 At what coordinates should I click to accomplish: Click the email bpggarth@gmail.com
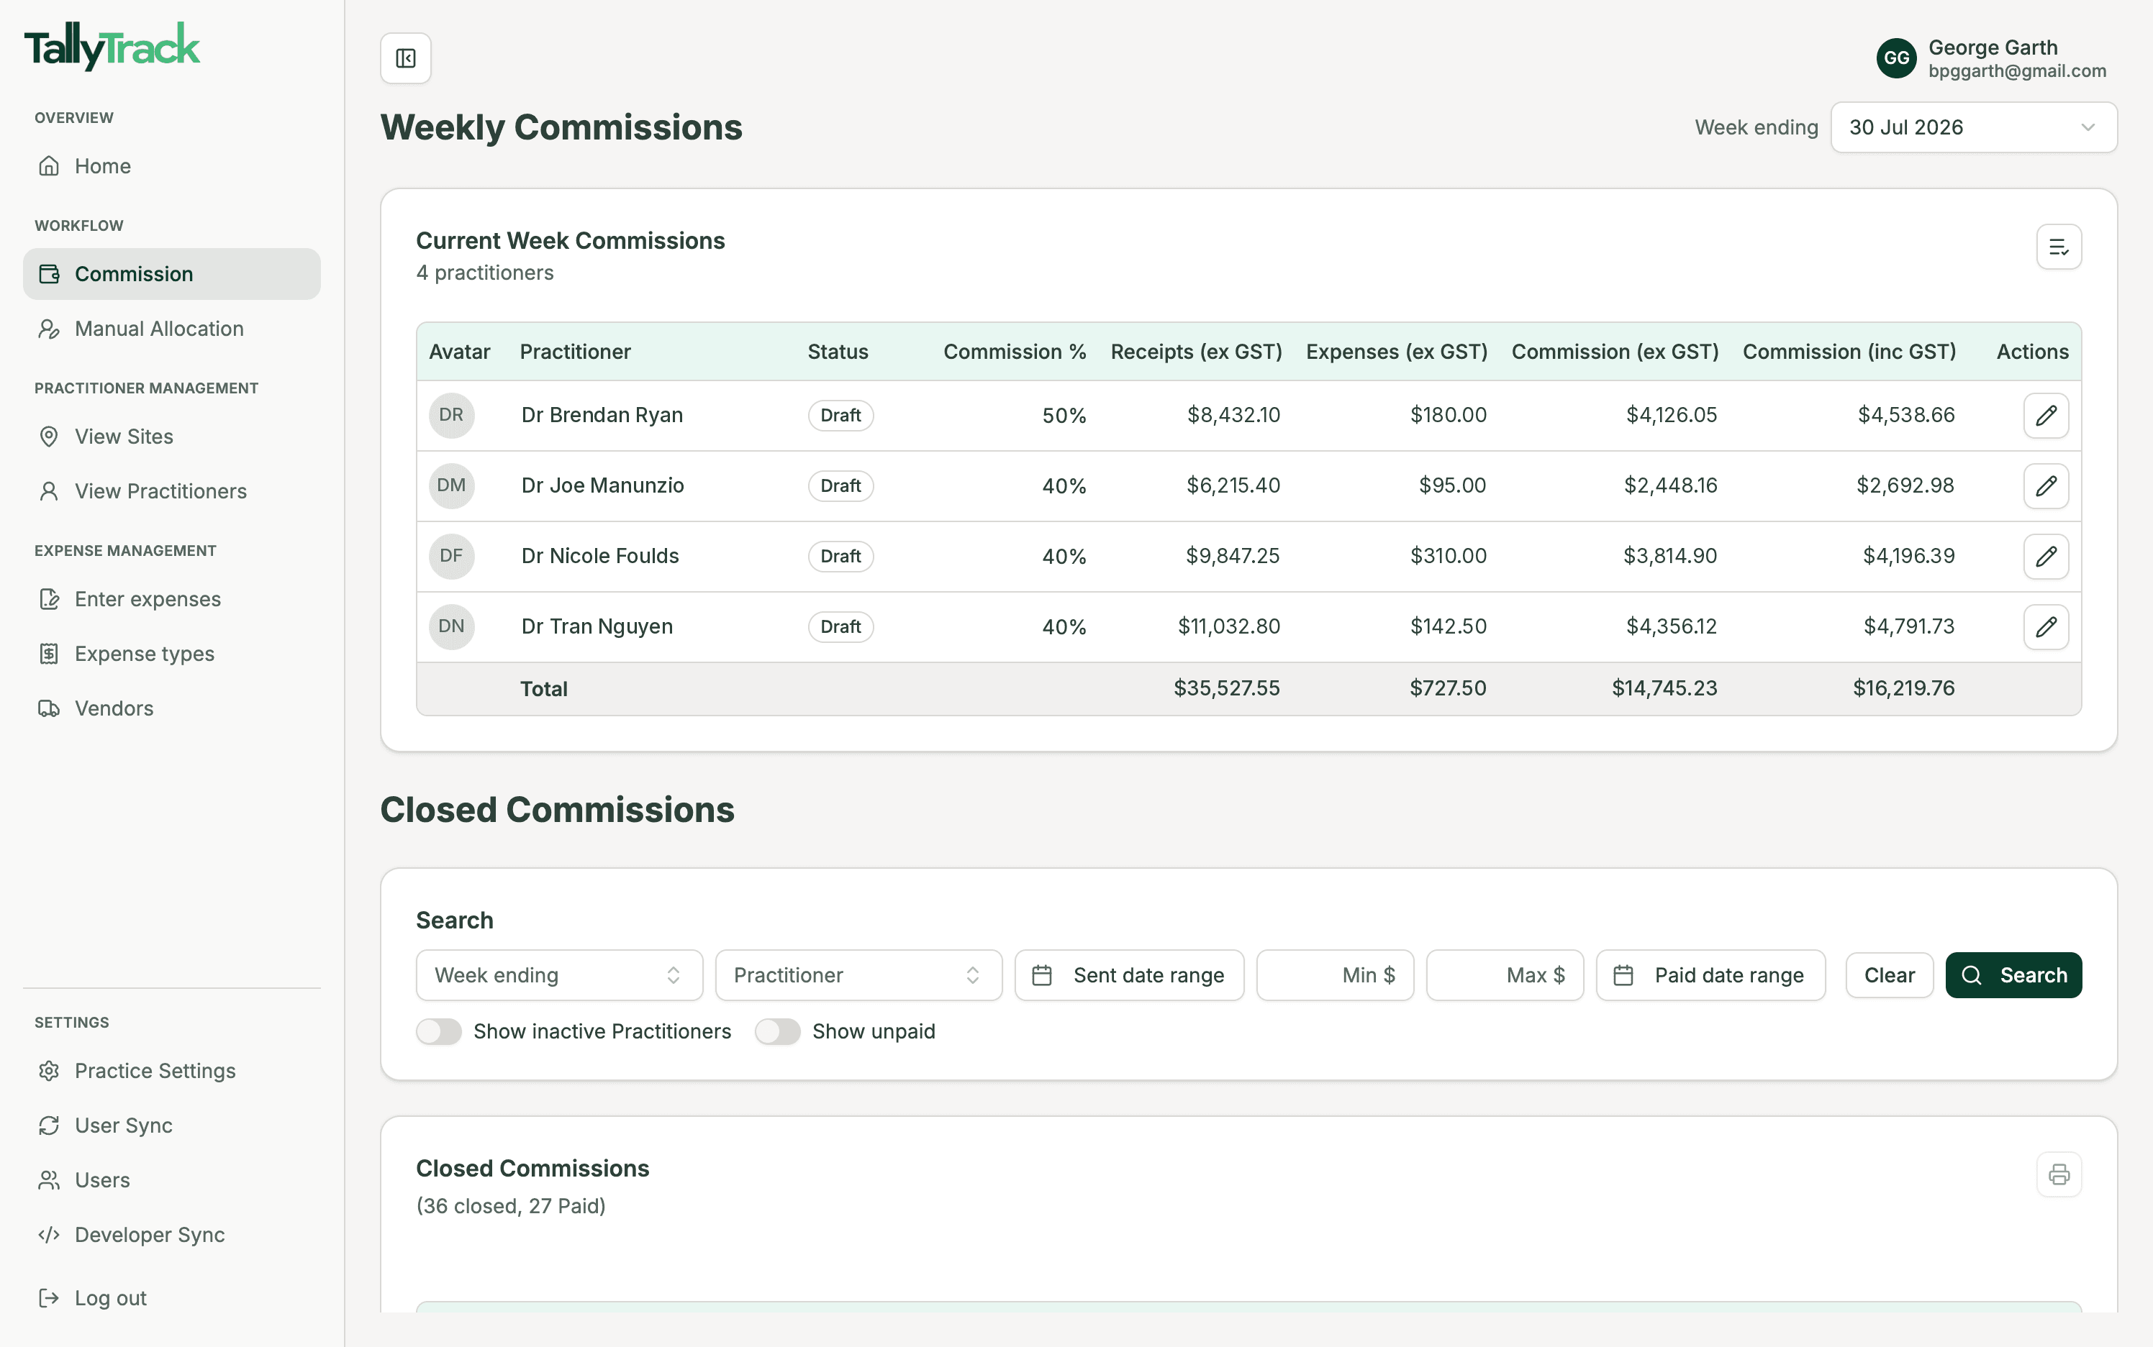coord(2017,70)
